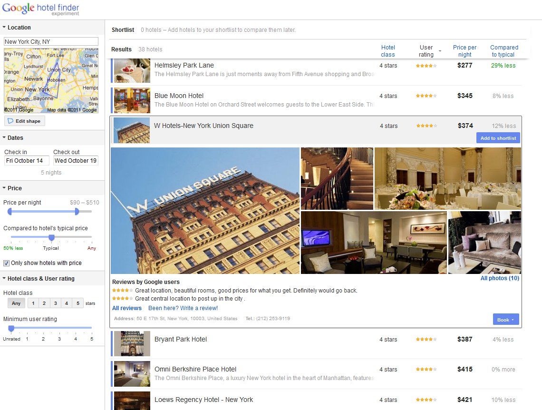
Task: Select the Any hotel class option
Action: [x=16, y=303]
